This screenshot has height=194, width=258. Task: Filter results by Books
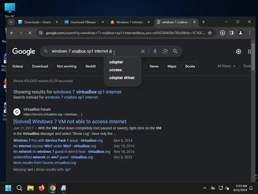point(190,66)
